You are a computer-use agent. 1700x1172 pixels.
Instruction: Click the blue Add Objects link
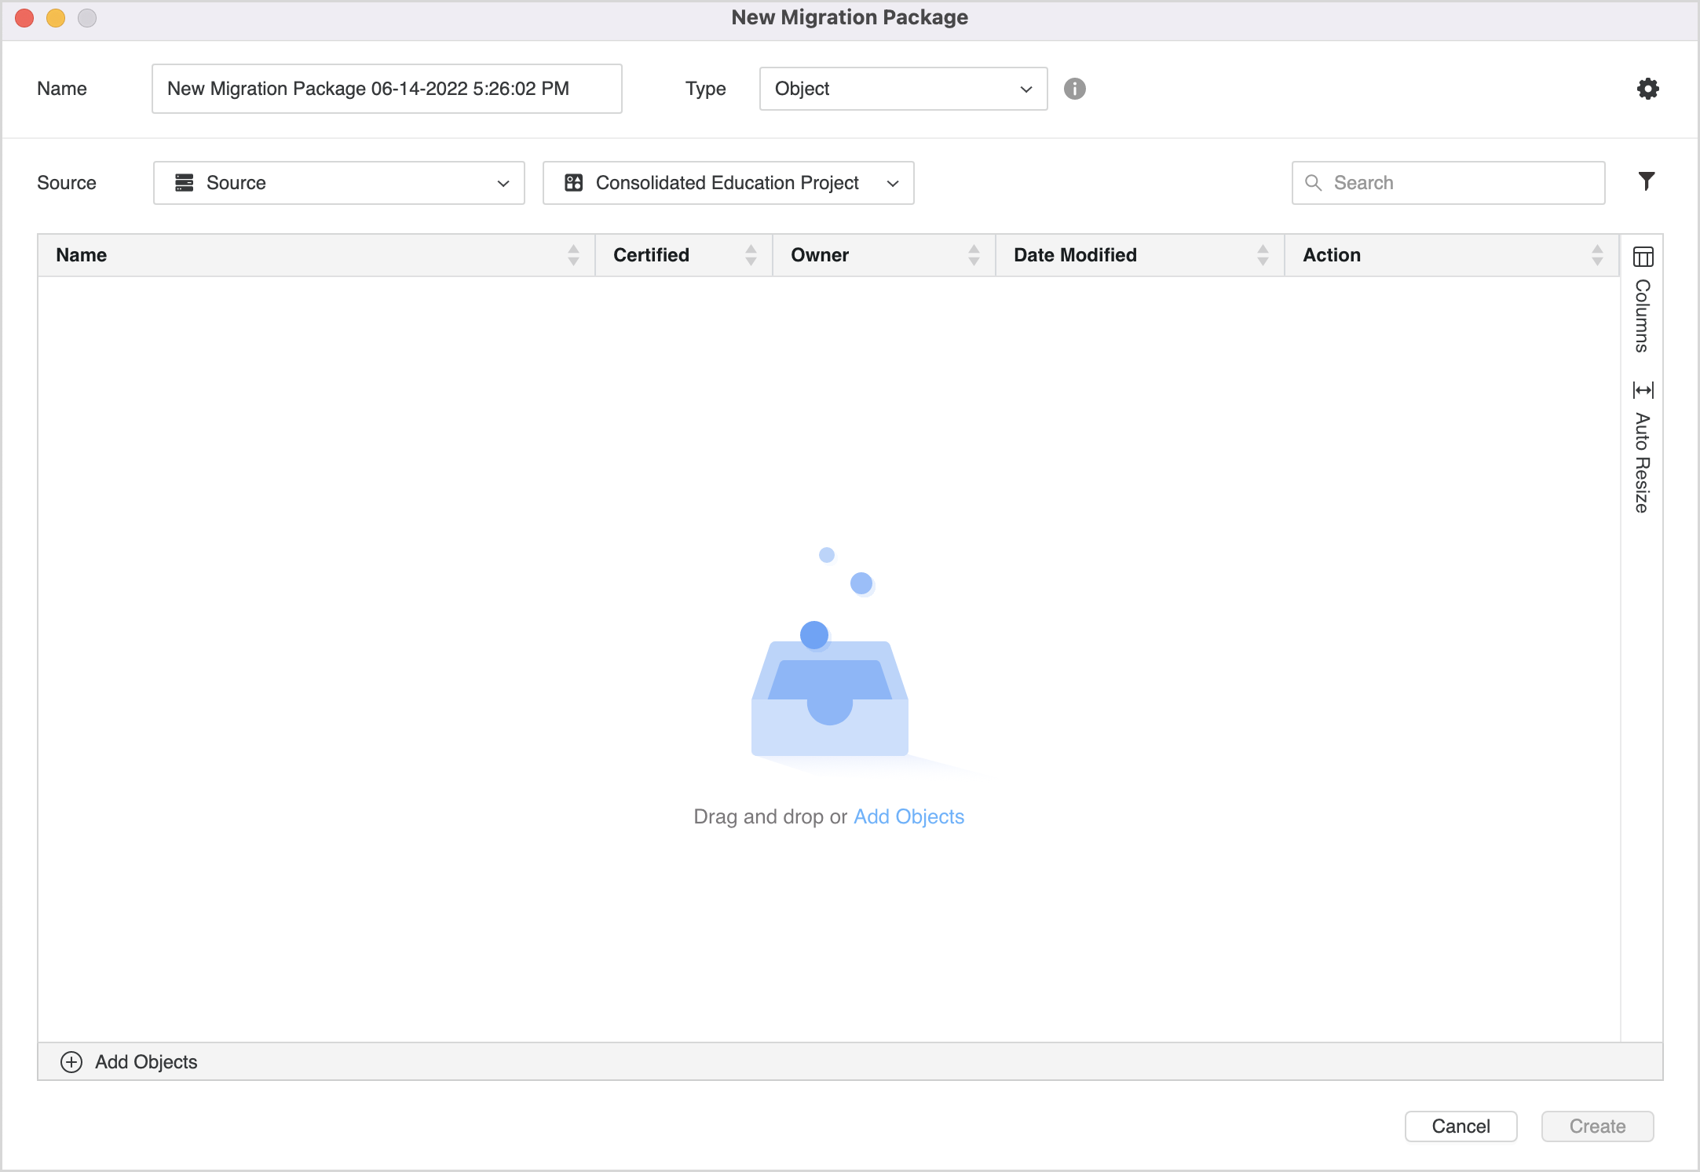tap(908, 816)
